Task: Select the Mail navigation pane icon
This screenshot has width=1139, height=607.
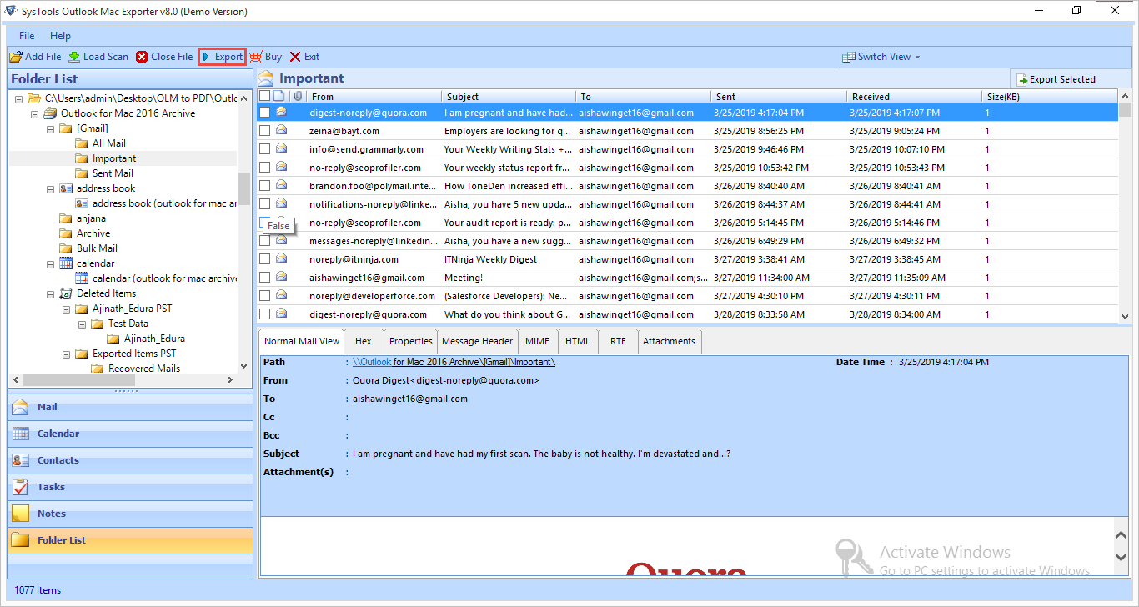Action: [20, 407]
